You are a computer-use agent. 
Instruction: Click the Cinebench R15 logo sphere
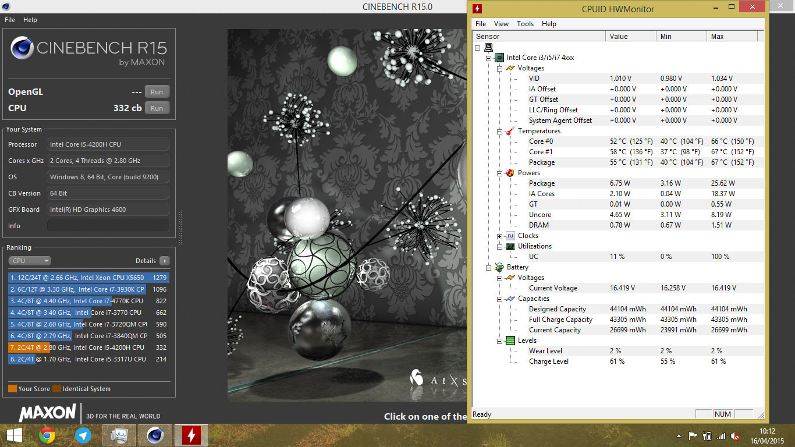pos(22,48)
